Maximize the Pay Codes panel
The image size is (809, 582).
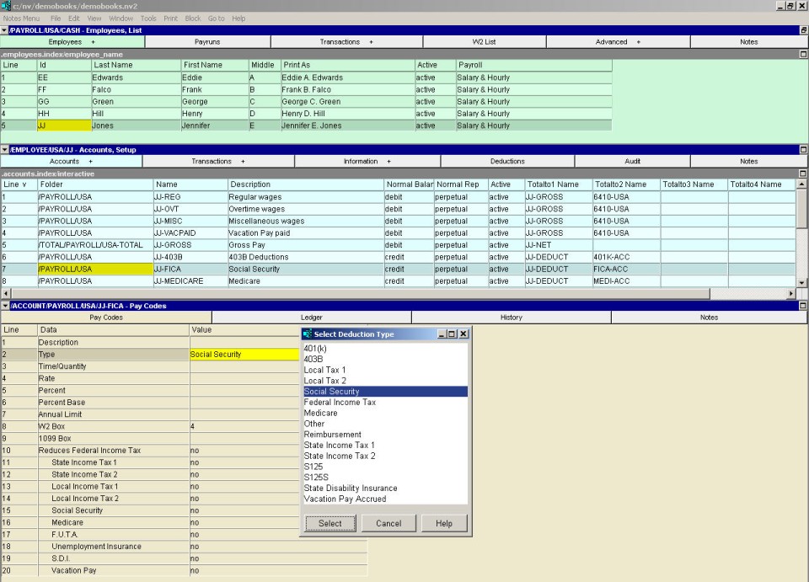tap(803, 306)
